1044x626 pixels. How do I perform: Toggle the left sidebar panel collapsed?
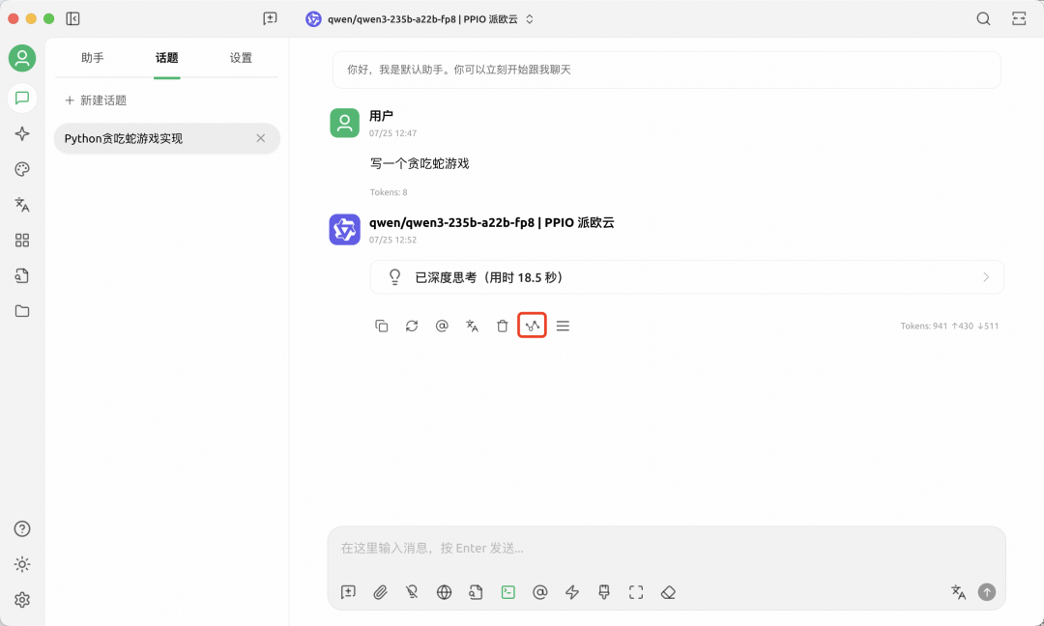72,18
